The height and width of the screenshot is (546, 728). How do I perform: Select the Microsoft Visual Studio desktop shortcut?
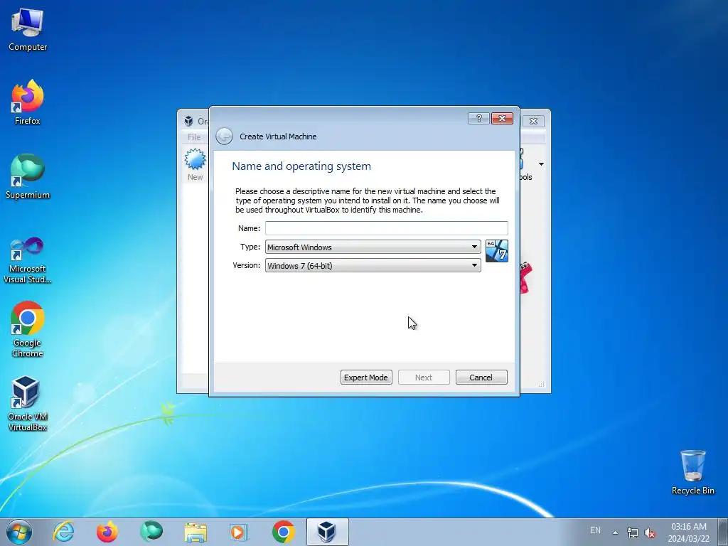pyautogui.click(x=28, y=260)
